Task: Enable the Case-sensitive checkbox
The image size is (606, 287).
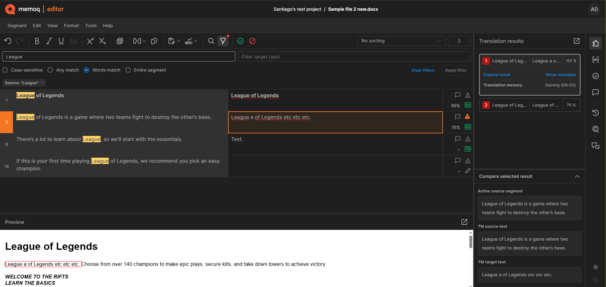Action: pos(5,70)
